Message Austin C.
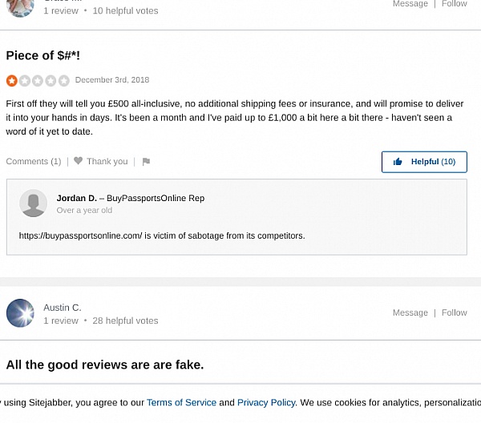This screenshot has height=423, width=481. pyautogui.click(x=410, y=313)
